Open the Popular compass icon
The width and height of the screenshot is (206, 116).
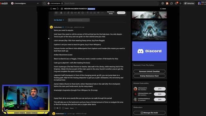pyautogui.click(x=163, y=4)
